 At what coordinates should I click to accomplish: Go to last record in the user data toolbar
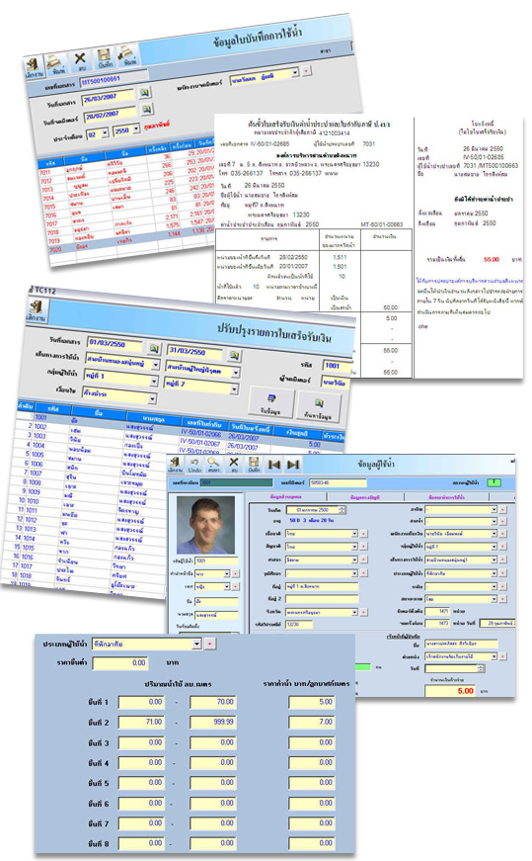(293, 465)
